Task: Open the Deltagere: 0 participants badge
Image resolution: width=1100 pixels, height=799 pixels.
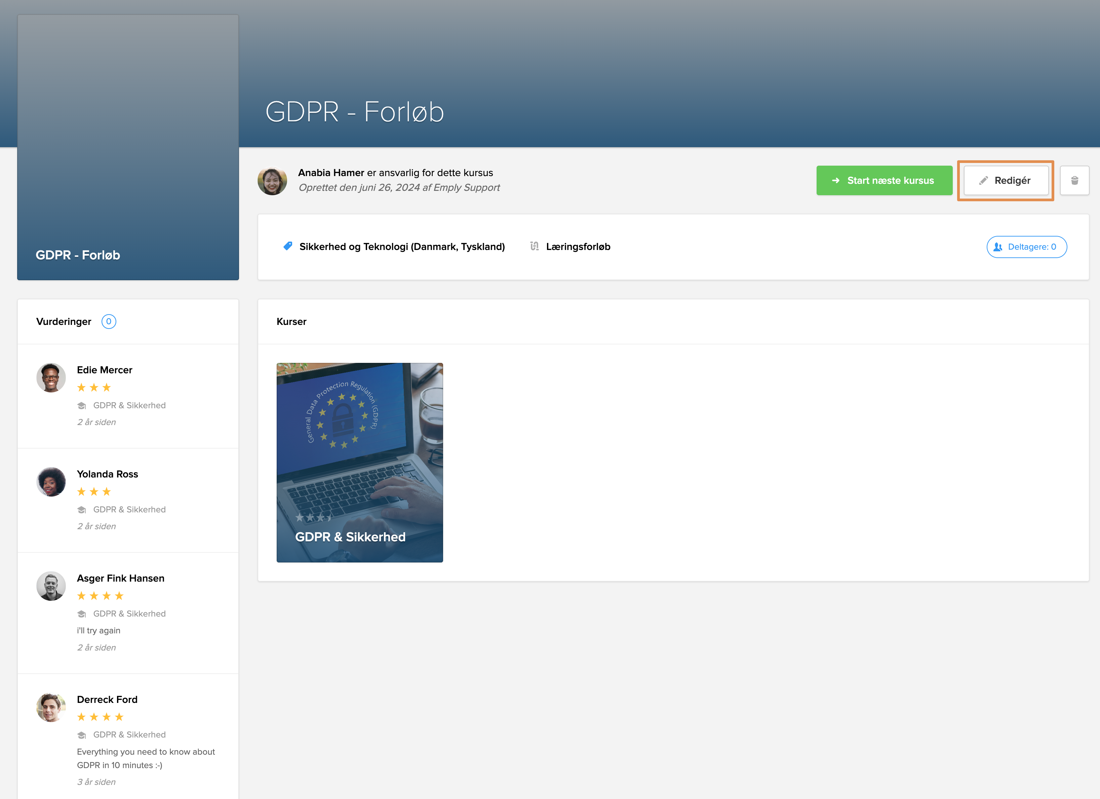Action: click(x=1026, y=247)
